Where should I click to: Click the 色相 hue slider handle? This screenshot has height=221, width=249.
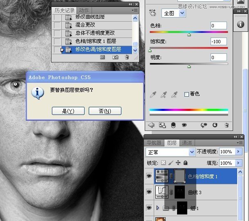[x=189, y=35]
